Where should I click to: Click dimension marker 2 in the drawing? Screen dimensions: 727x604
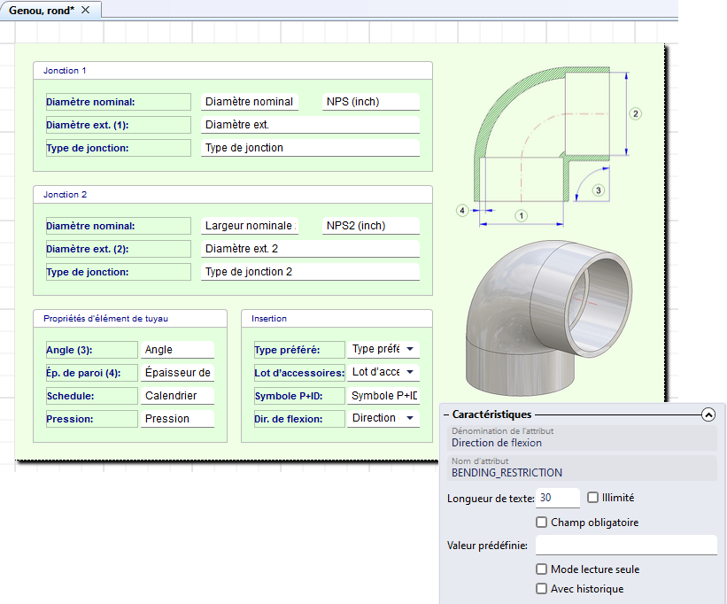635,113
